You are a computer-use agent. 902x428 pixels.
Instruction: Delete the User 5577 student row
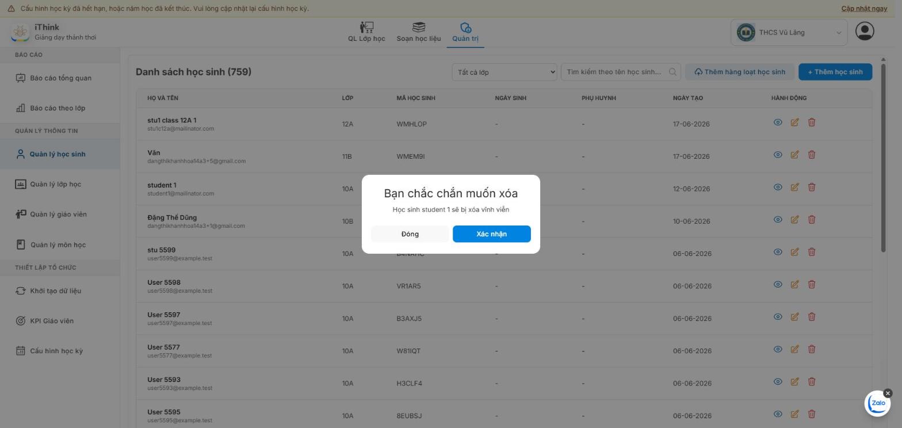click(x=812, y=349)
